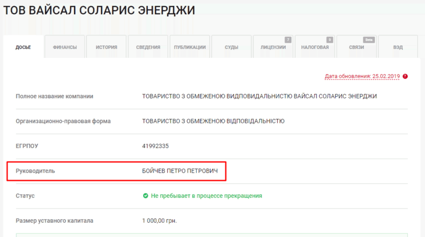Switch to the ЛИЦЕНЗИИ tab
The image size is (425, 237).
pos(273,47)
